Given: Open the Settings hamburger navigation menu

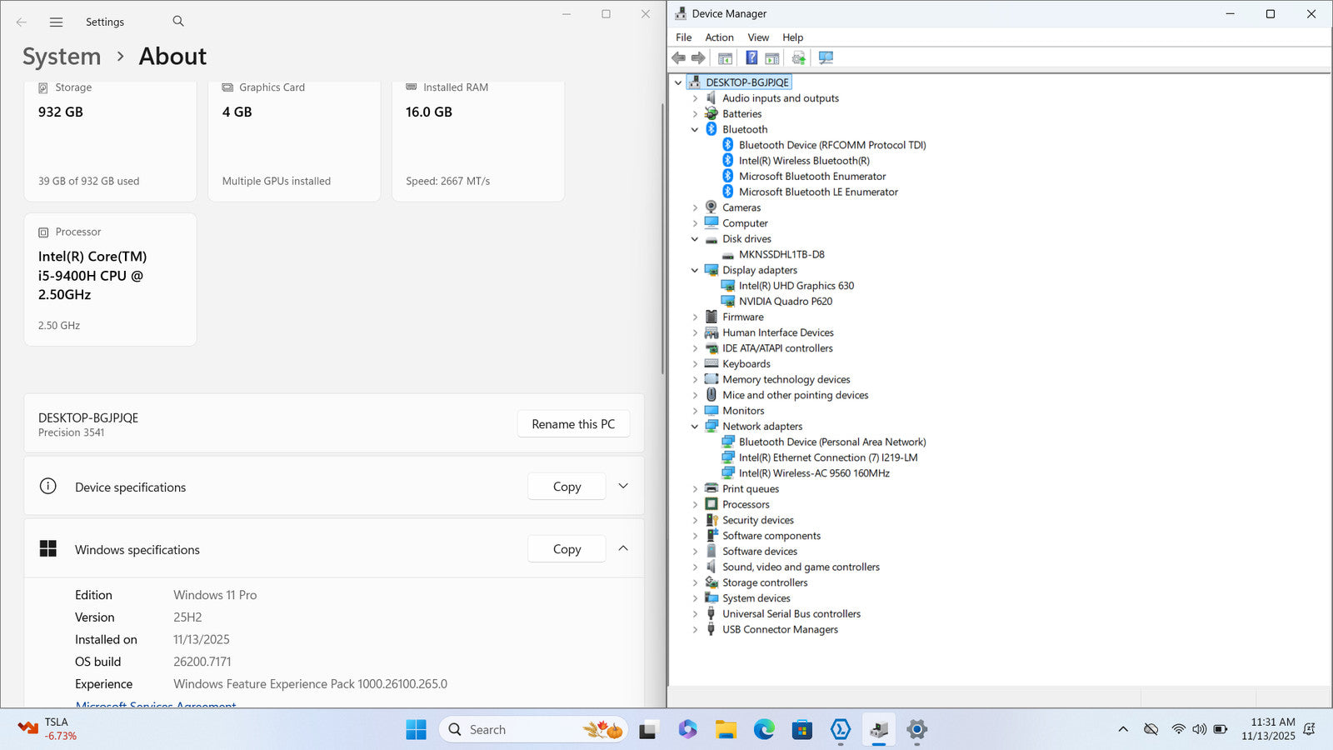Looking at the screenshot, I should 56,22.
